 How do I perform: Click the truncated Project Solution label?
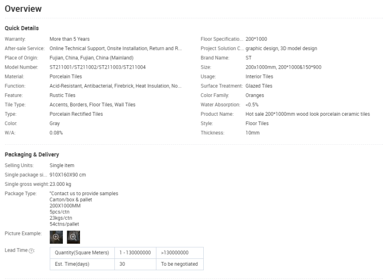pyautogui.click(x=221, y=49)
